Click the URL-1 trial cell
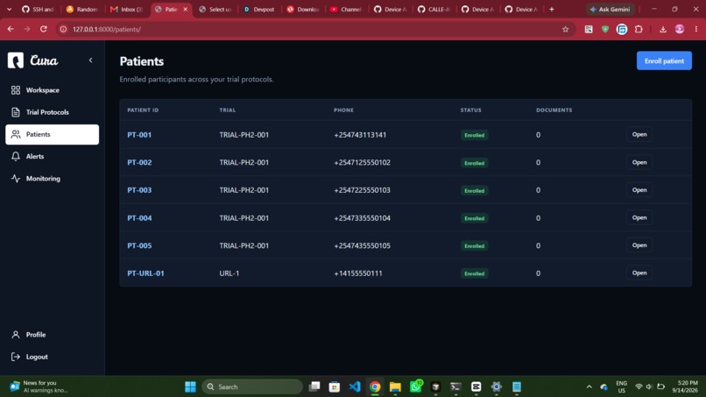 coord(229,273)
